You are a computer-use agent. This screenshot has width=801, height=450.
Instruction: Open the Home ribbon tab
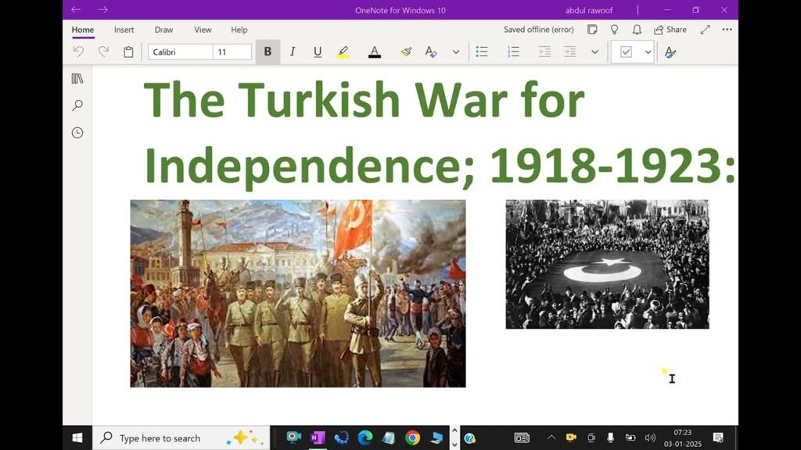pos(83,30)
